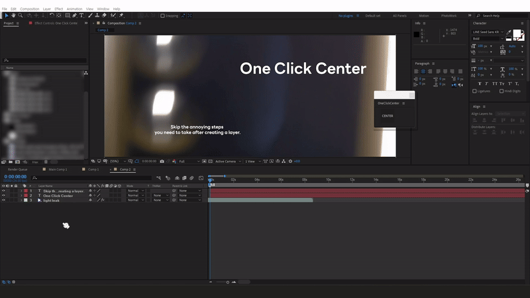Tick the Ligatures checkbox
Image resolution: width=530 pixels, height=298 pixels.
[474, 91]
